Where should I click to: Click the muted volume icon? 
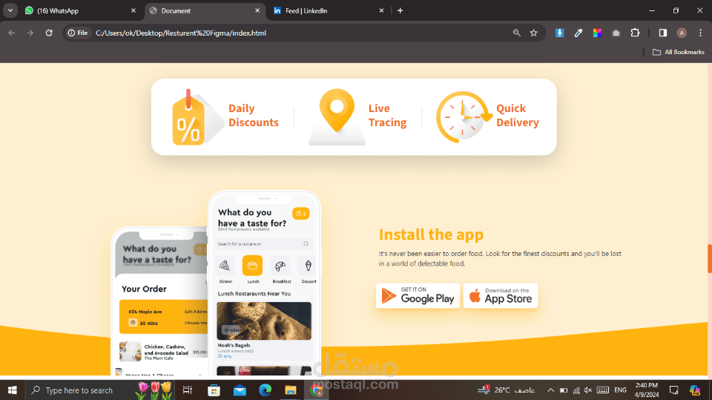point(588,390)
